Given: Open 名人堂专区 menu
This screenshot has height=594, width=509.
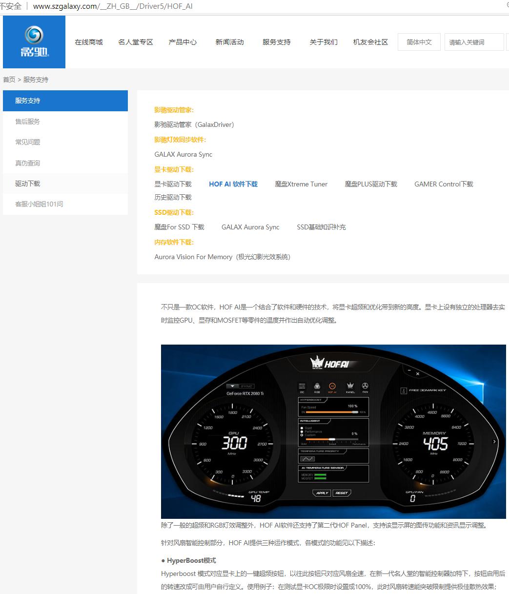Looking at the screenshot, I should point(136,42).
